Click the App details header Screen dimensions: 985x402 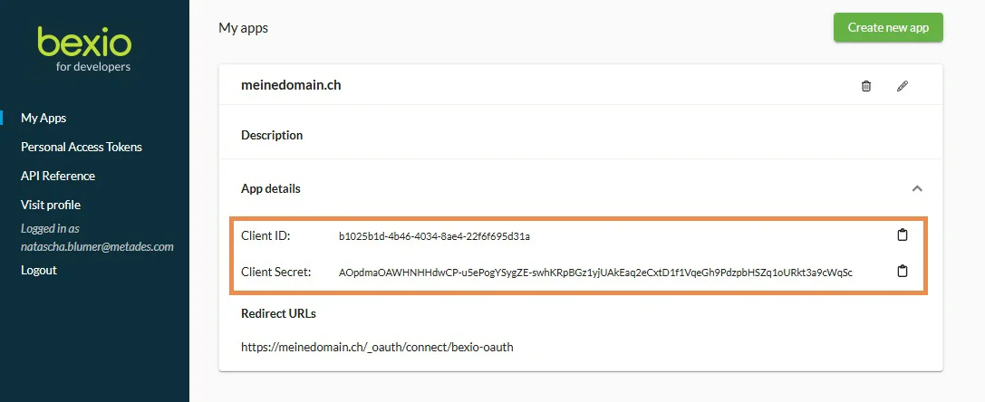tap(271, 188)
